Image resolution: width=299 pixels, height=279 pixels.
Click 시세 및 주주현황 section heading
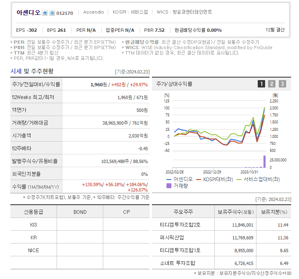click(x=32, y=71)
